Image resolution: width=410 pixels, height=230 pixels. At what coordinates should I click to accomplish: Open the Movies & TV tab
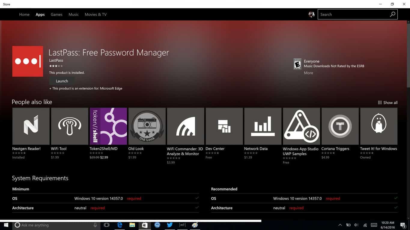pyautogui.click(x=96, y=14)
